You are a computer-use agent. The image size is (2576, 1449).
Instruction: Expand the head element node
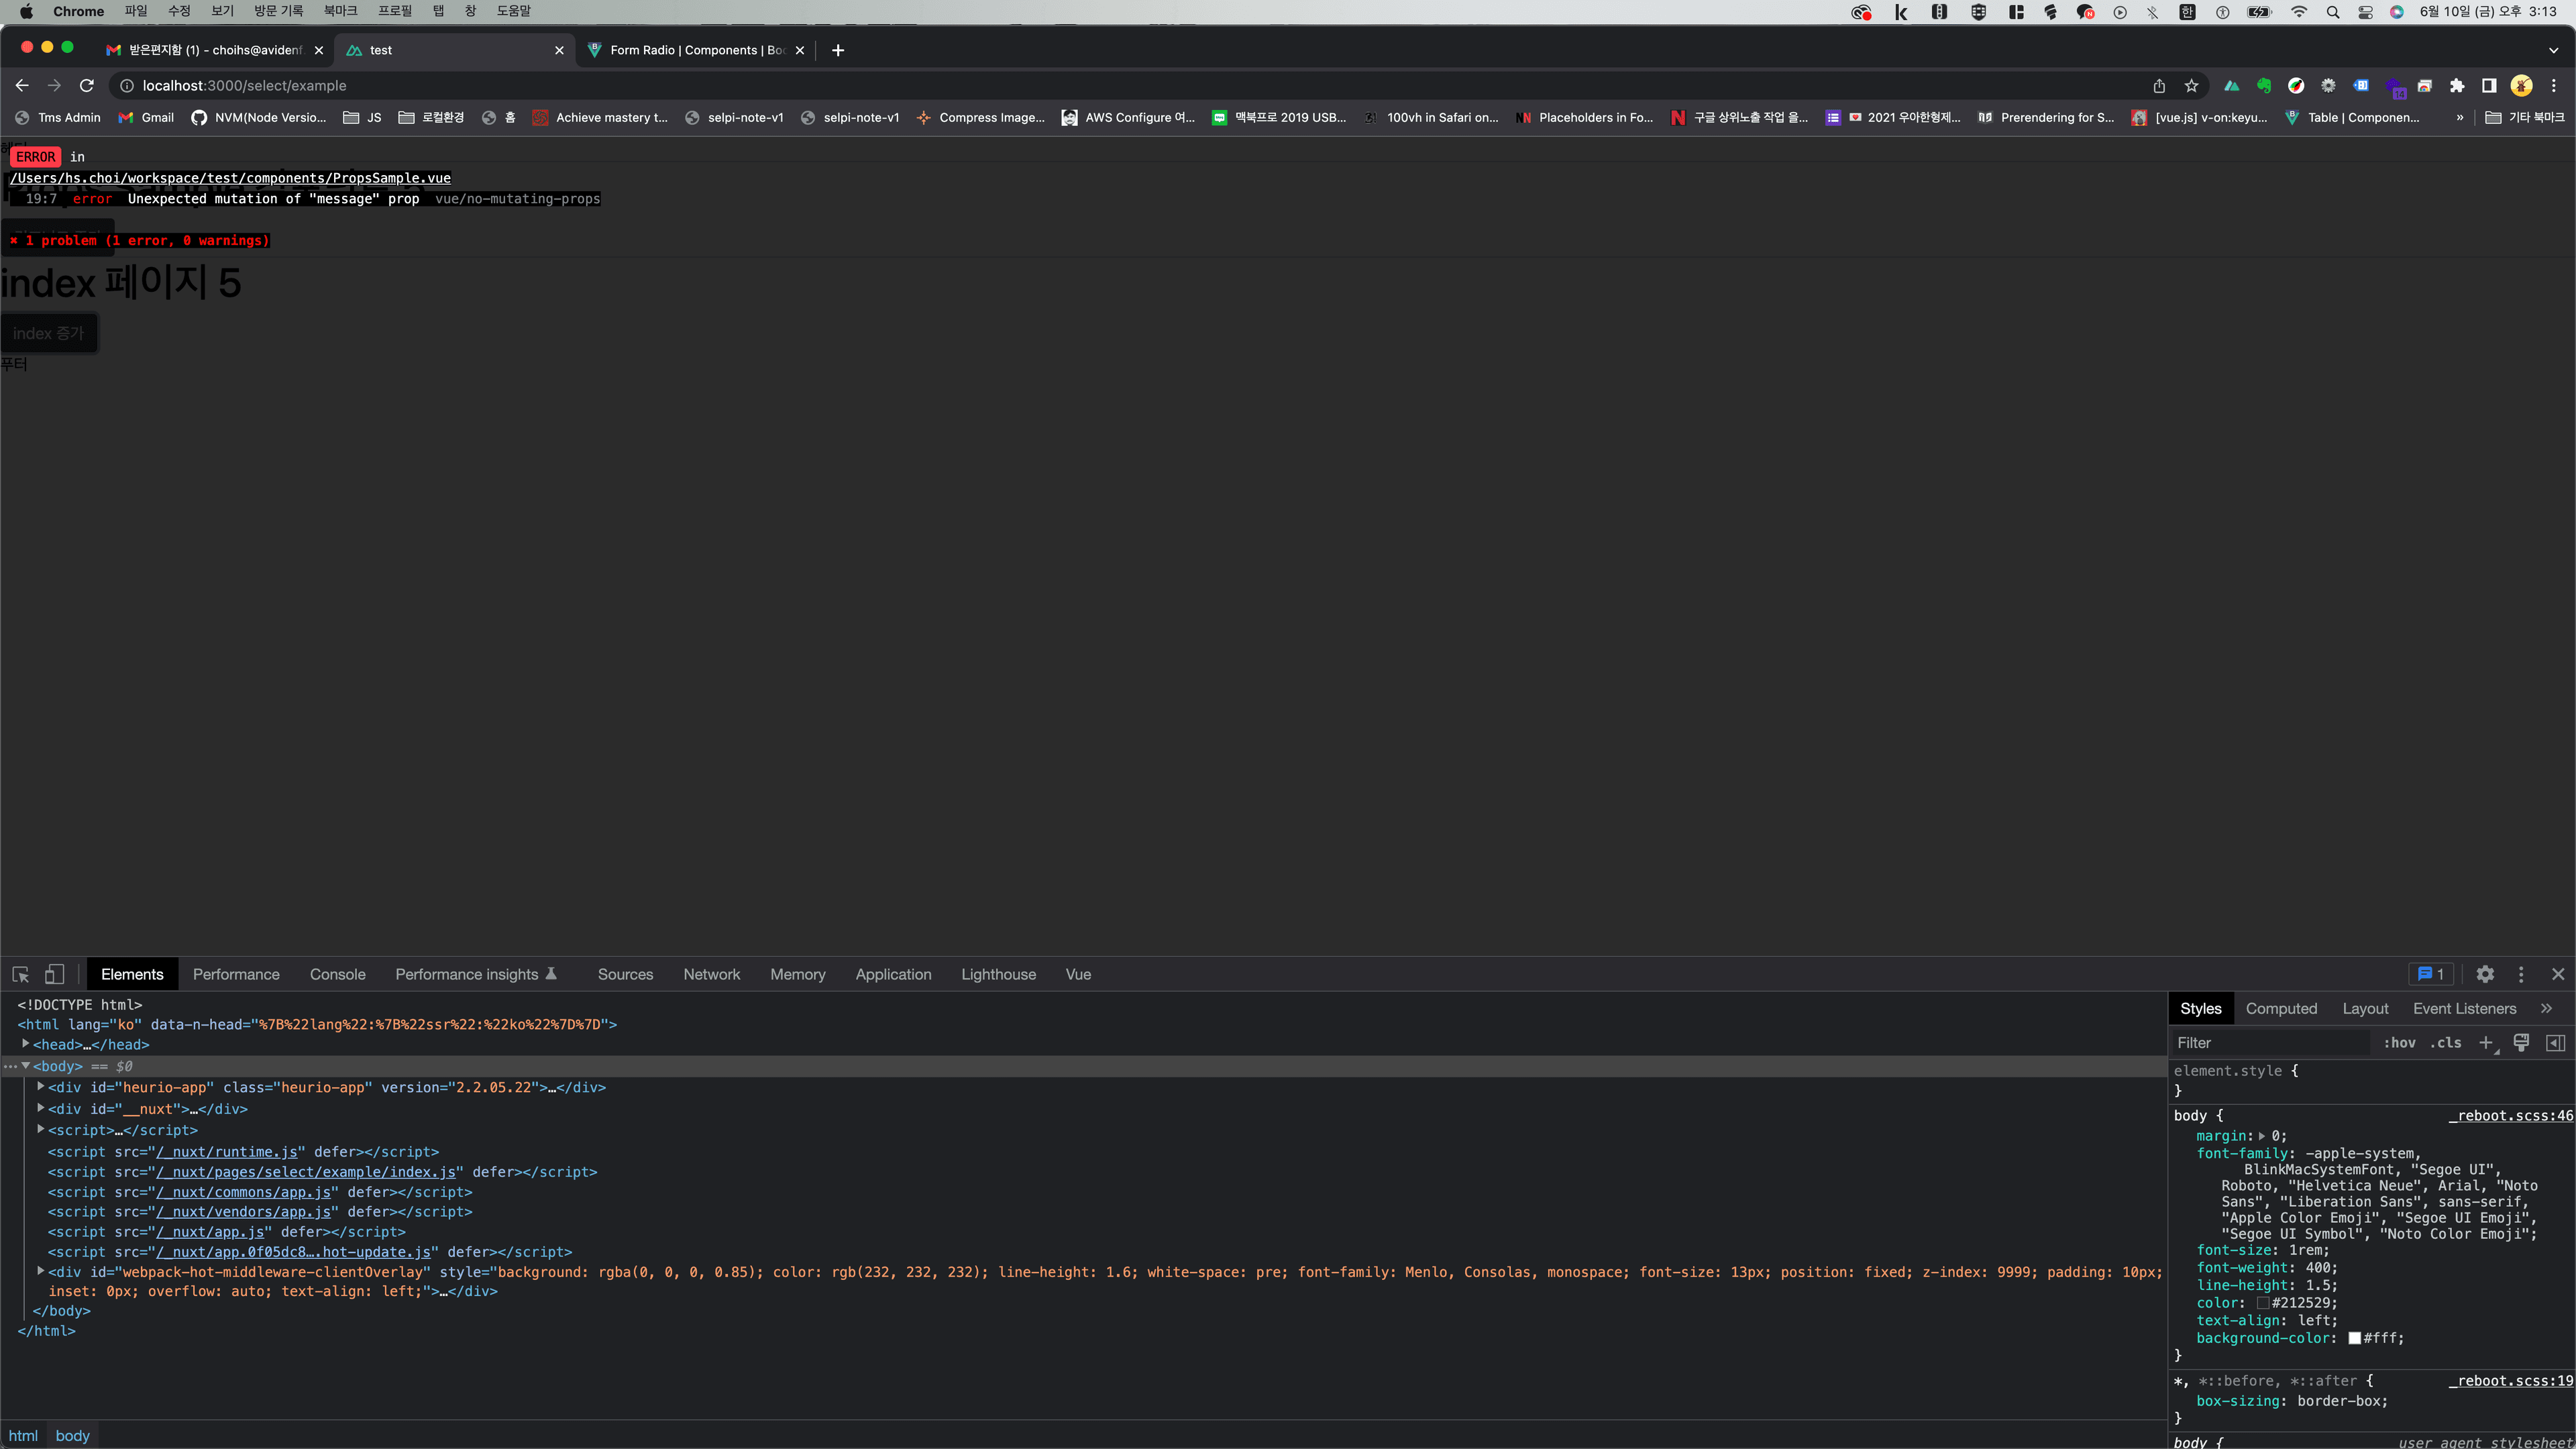pos(26,1044)
